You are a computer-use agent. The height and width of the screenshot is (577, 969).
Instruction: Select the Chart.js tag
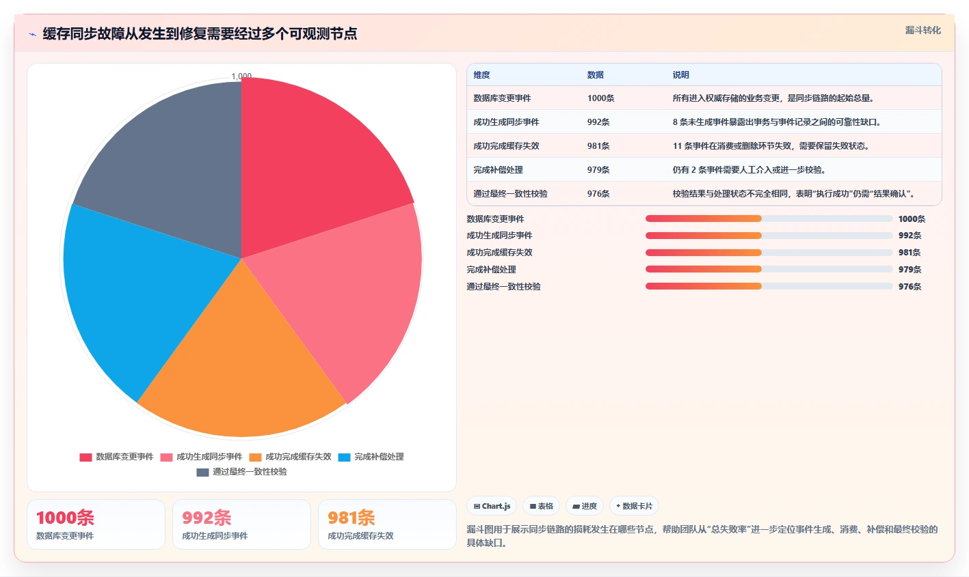[x=492, y=506]
